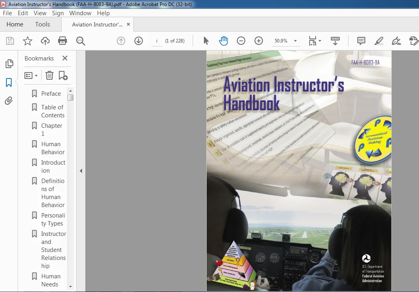Viewport: 419px width, 292px height.
Task: Open zoom percentage dropdown arrow
Action: click(x=295, y=41)
